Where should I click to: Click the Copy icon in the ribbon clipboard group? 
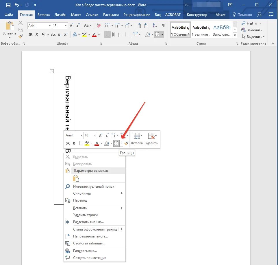(21, 30)
